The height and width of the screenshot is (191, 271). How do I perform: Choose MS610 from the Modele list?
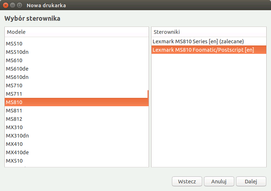coord(76,60)
